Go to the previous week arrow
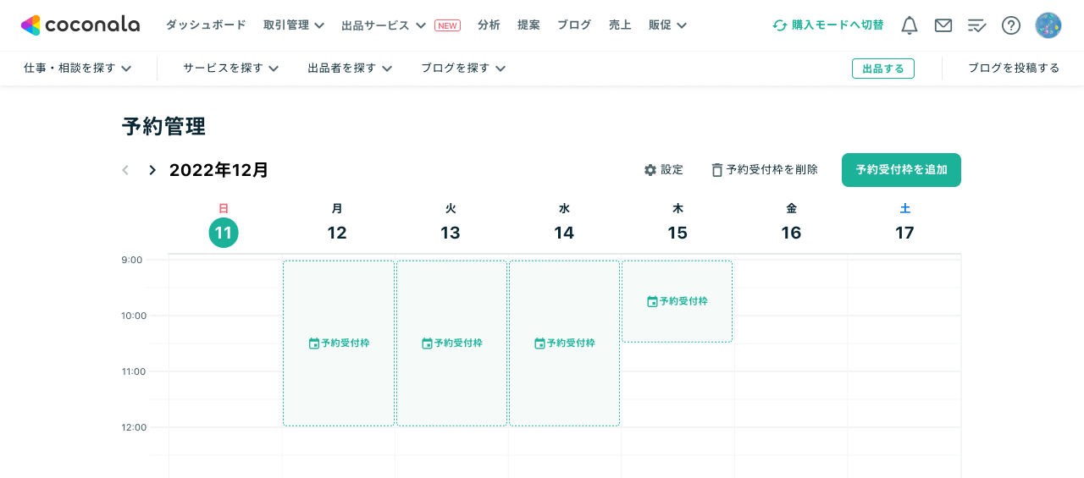 pyautogui.click(x=125, y=170)
